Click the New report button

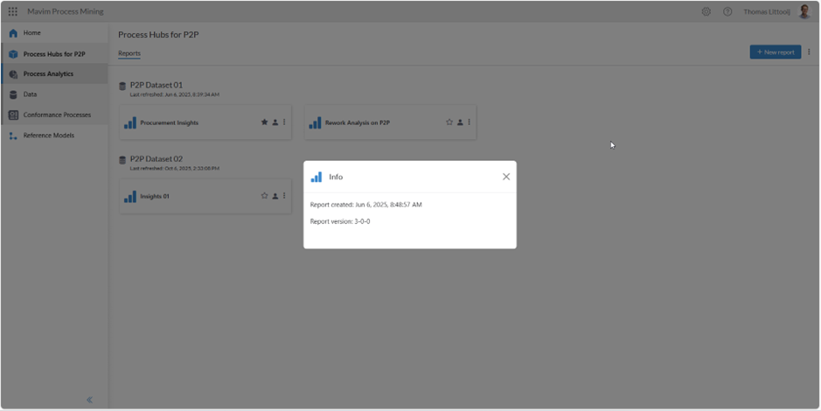tap(775, 52)
